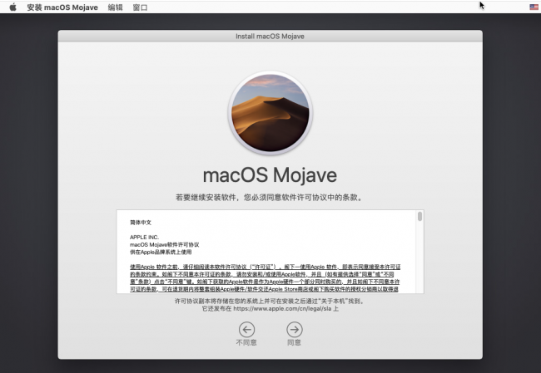Click the 不同意 label
Image resolution: width=541 pixels, height=373 pixels.
pyautogui.click(x=246, y=342)
